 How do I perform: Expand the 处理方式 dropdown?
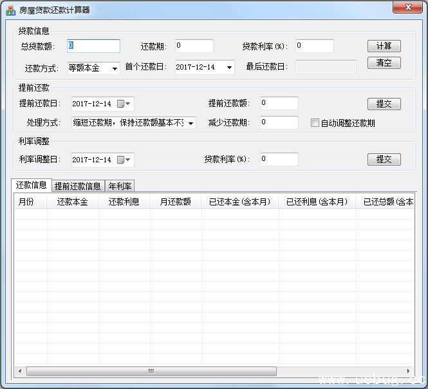click(191, 123)
